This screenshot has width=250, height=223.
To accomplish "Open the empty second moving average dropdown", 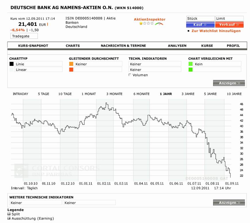I will click(98, 70).
